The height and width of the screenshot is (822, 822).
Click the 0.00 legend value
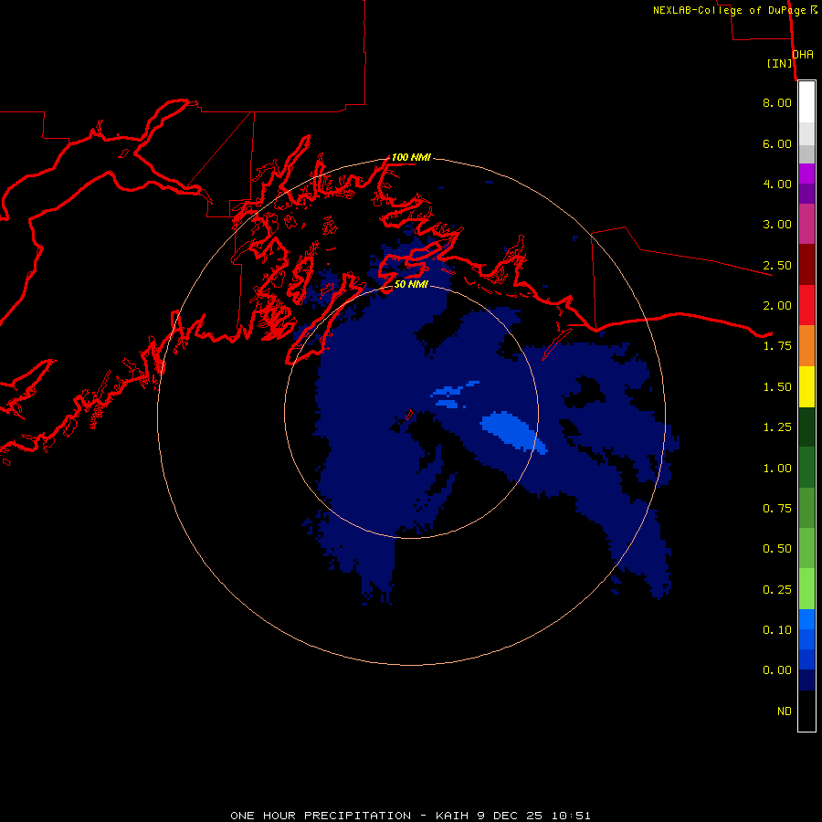point(777,670)
